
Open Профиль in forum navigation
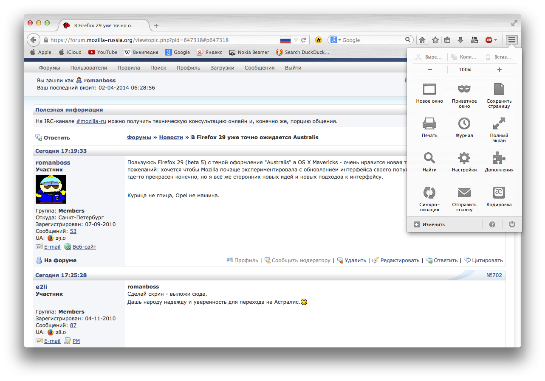pyautogui.click(x=189, y=68)
